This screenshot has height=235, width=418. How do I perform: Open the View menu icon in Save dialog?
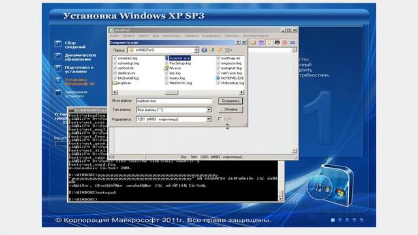pos(228,50)
